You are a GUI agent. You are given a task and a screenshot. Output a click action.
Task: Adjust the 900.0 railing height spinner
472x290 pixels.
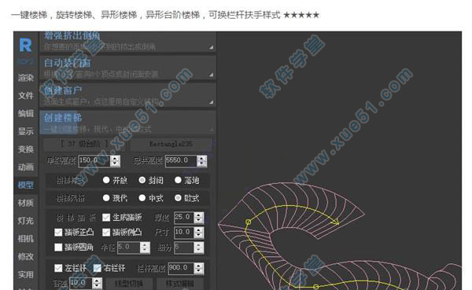click(199, 268)
